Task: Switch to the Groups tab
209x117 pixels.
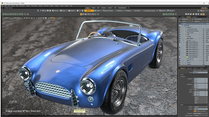Action: [194, 17]
